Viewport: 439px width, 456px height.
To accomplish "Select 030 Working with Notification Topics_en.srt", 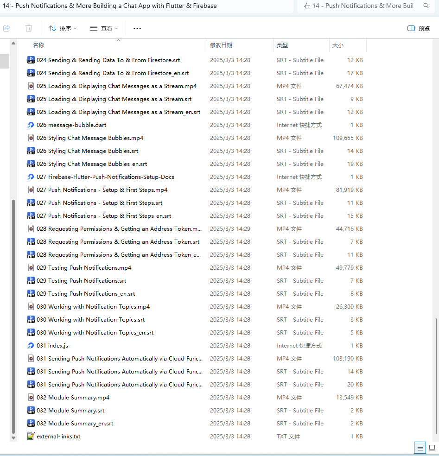I will tap(95, 333).
